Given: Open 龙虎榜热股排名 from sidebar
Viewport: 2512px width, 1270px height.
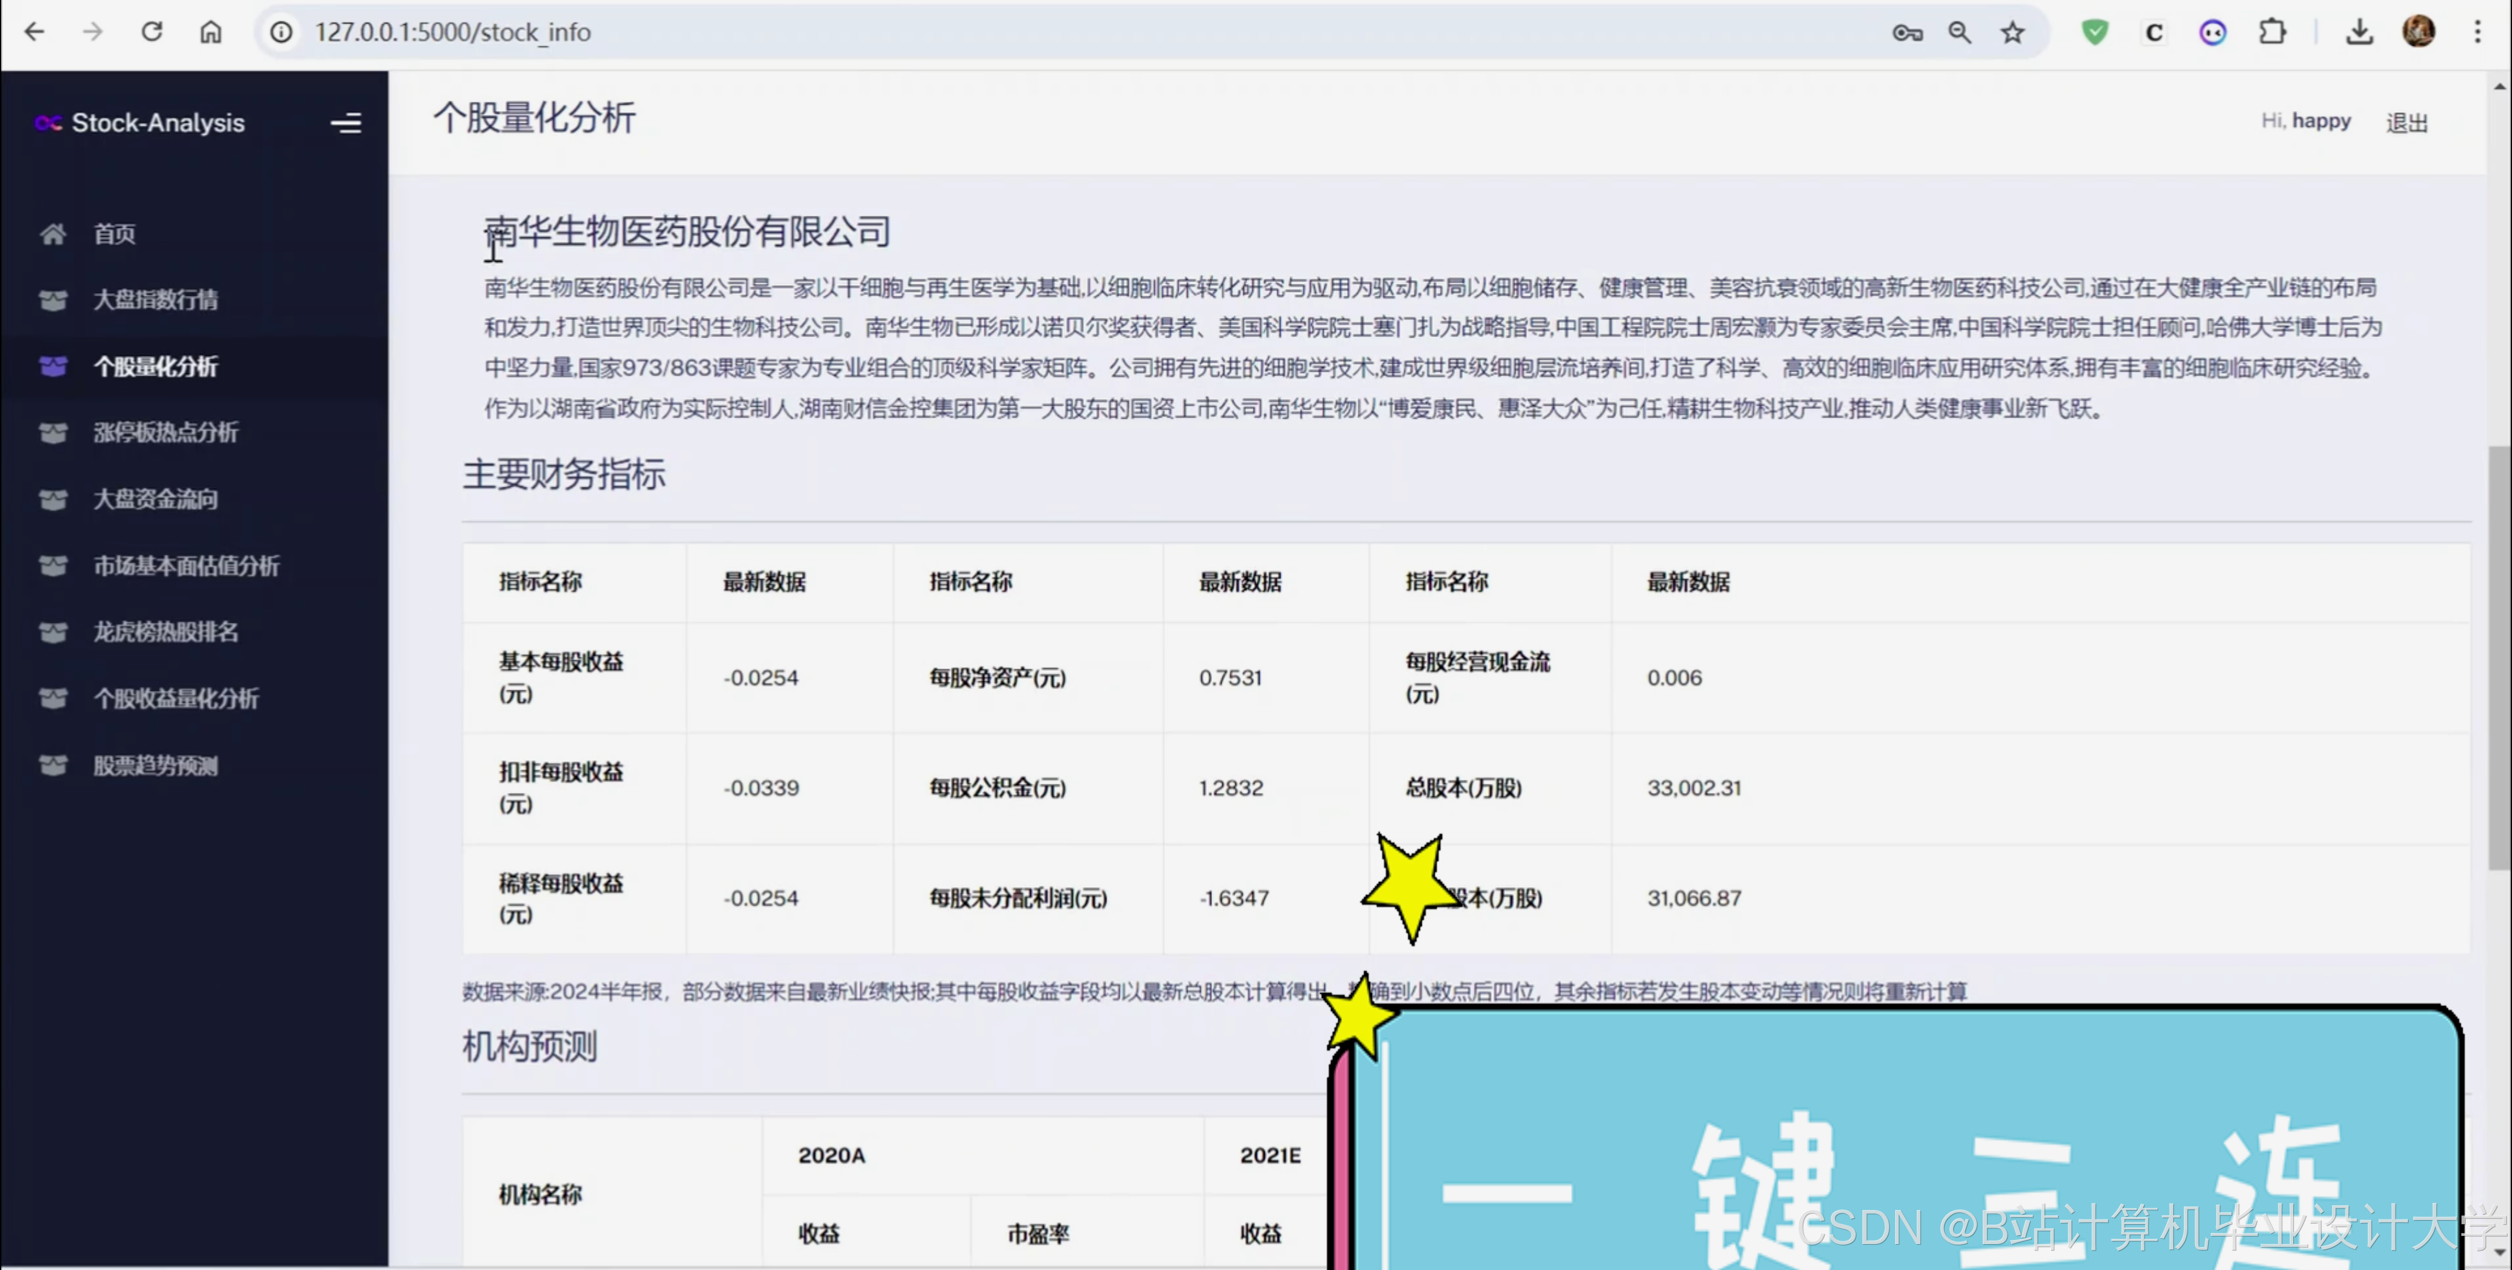Looking at the screenshot, I should 165,631.
